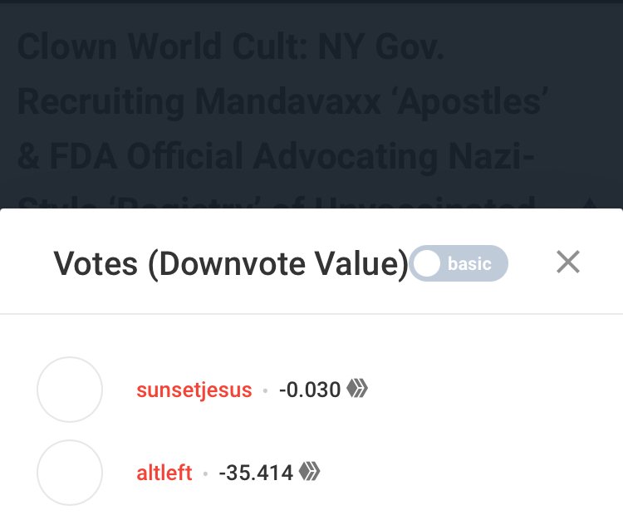Screen dimensions: 623x515
Task: Click Hive logo icon beside -0.030
Action: tap(357, 388)
